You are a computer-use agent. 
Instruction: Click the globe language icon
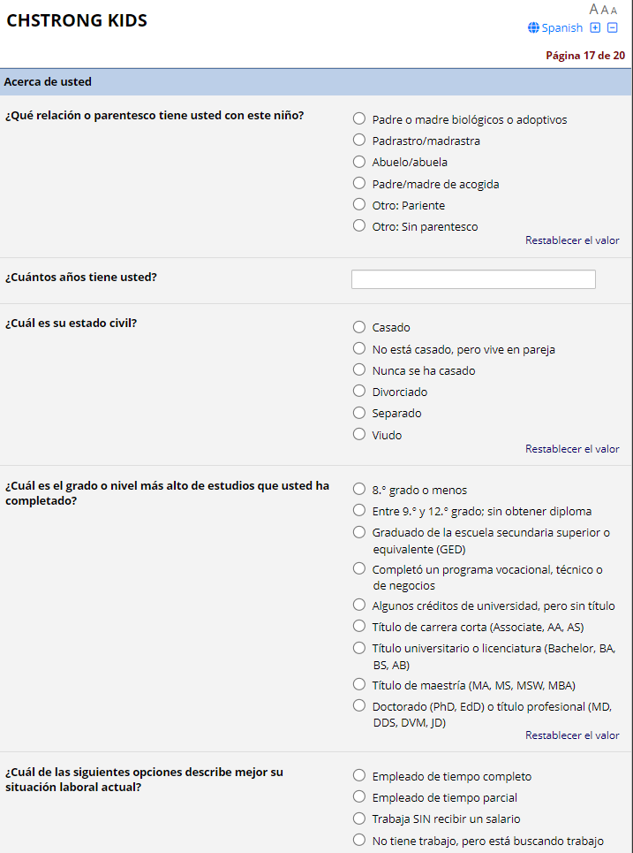point(533,27)
